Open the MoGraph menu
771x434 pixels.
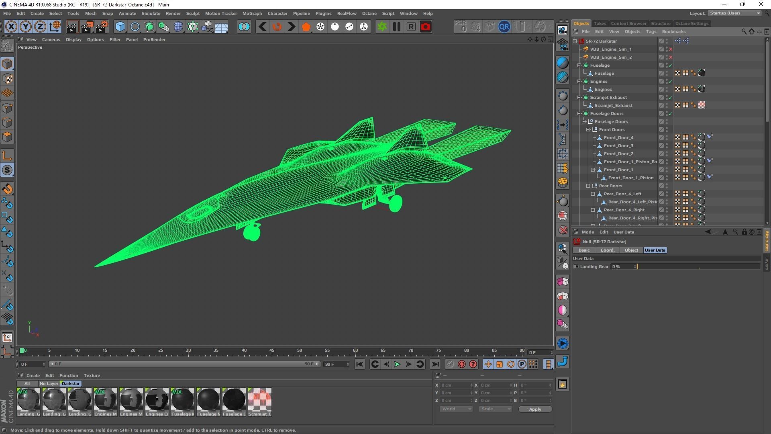tap(252, 13)
